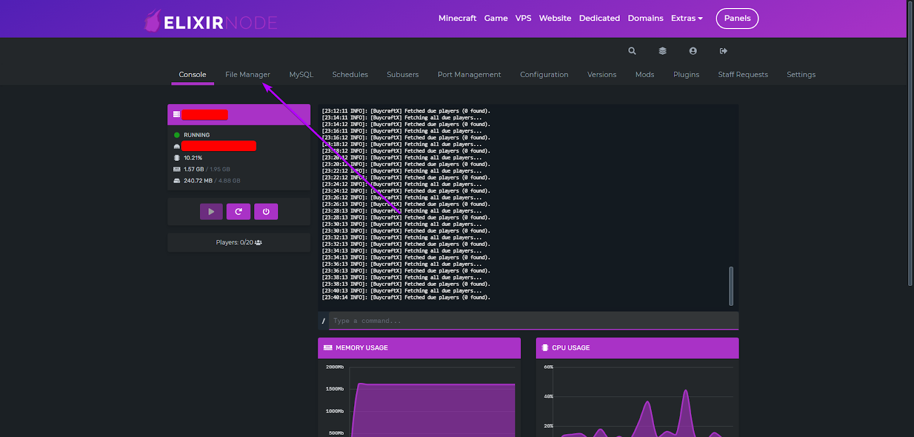This screenshot has height=437, width=914.
Task: Open the Website hosting link
Action: point(555,18)
